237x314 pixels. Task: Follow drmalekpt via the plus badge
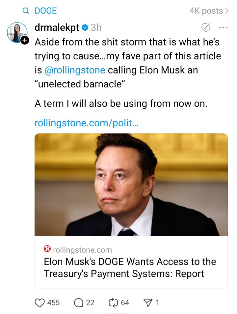click(25, 41)
